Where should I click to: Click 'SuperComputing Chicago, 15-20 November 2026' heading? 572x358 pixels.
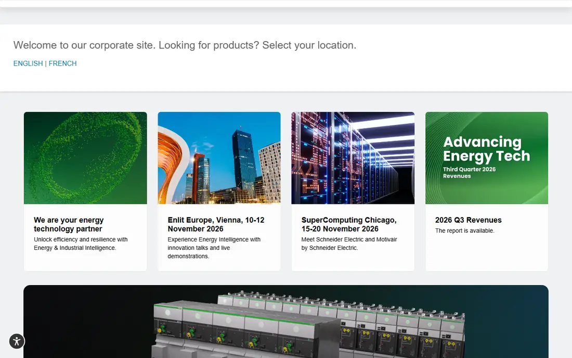349,224
